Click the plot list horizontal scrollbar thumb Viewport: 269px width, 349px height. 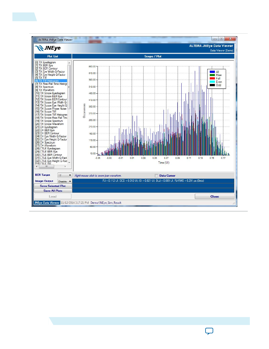point(47,166)
